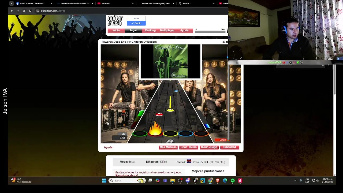Viewport: 343px width, 193px height.
Task: Click the Buscar taskbar search box
Action: point(127,181)
